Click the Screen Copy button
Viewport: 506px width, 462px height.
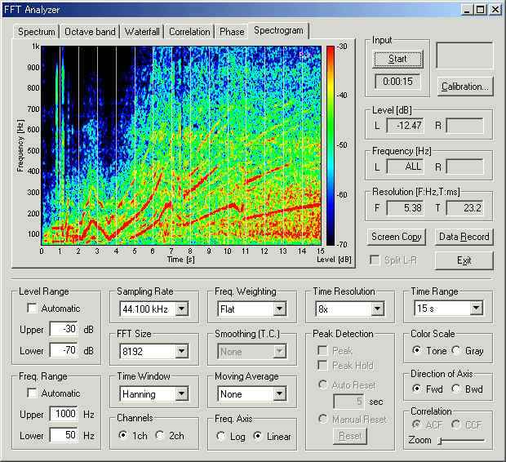pos(397,237)
